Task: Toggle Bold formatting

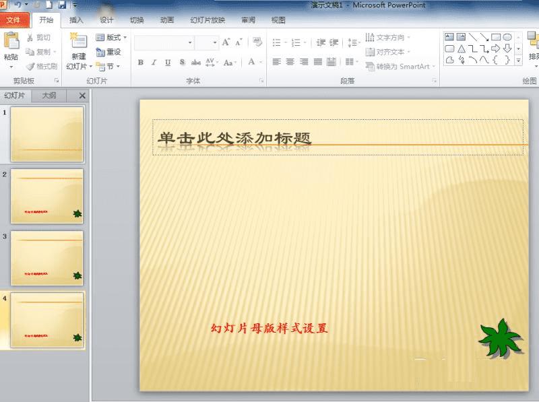Action: 141,62
